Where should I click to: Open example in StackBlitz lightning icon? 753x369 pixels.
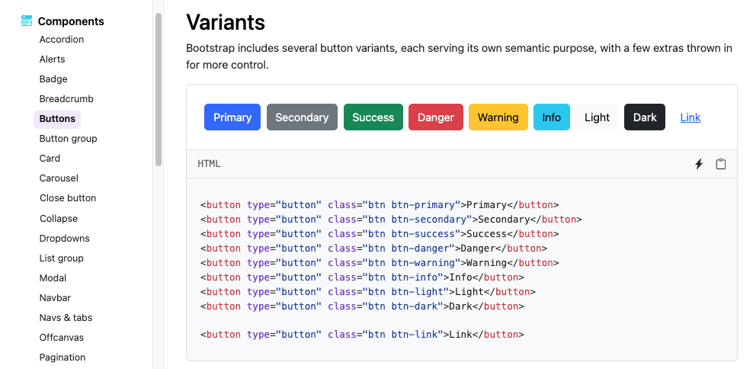(699, 164)
